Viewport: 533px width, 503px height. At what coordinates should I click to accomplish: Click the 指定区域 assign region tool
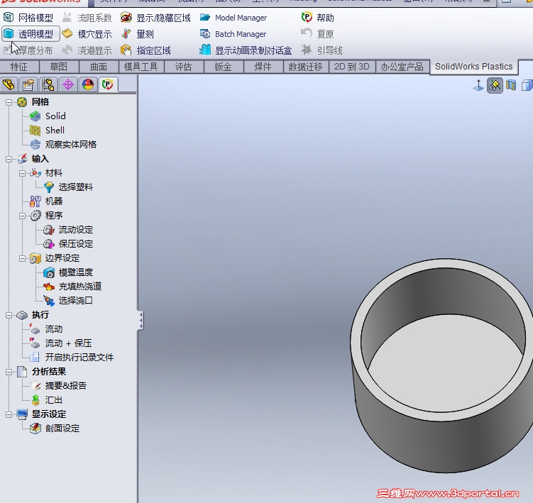click(x=145, y=50)
